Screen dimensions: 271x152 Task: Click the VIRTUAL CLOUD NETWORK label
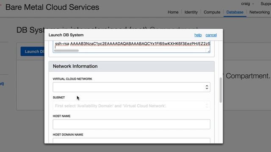pyautogui.click(x=72, y=79)
